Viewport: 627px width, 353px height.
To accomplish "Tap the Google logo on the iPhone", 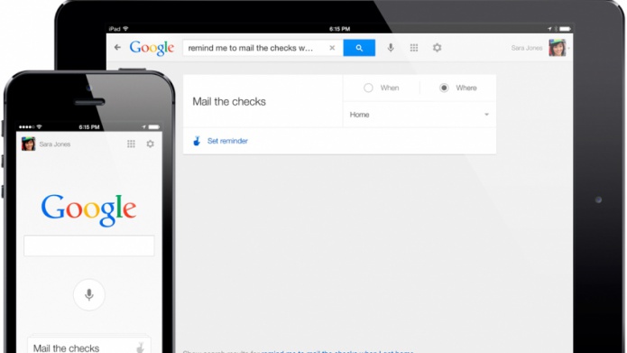I will (88, 209).
